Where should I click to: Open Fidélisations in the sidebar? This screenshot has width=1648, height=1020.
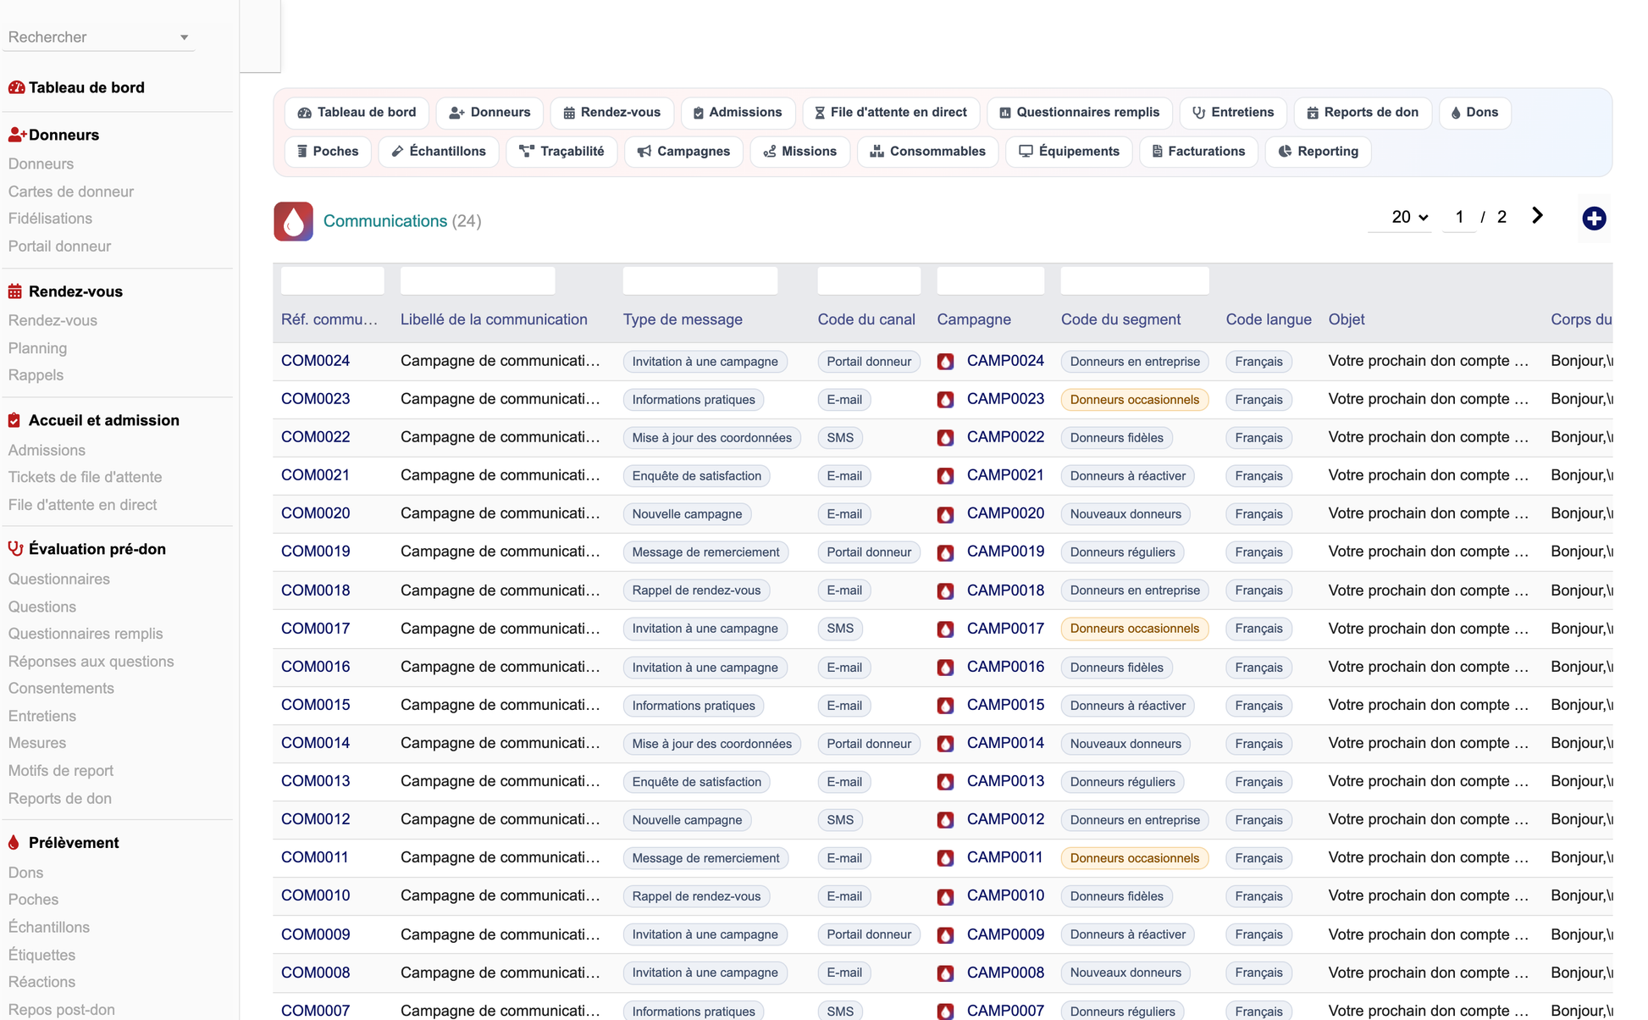[x=50, y=219]
